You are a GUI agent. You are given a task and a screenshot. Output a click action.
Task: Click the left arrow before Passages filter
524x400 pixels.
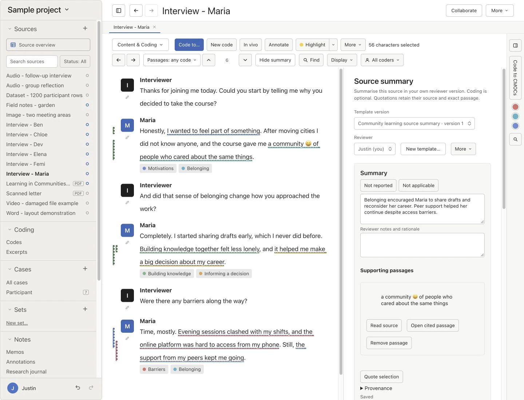119,60
